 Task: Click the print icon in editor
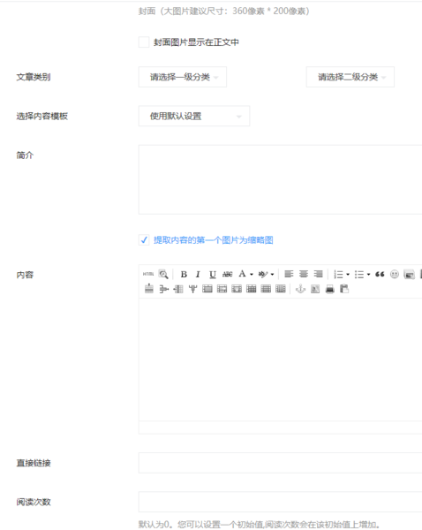pyautogui.click(x=330, y=289)
